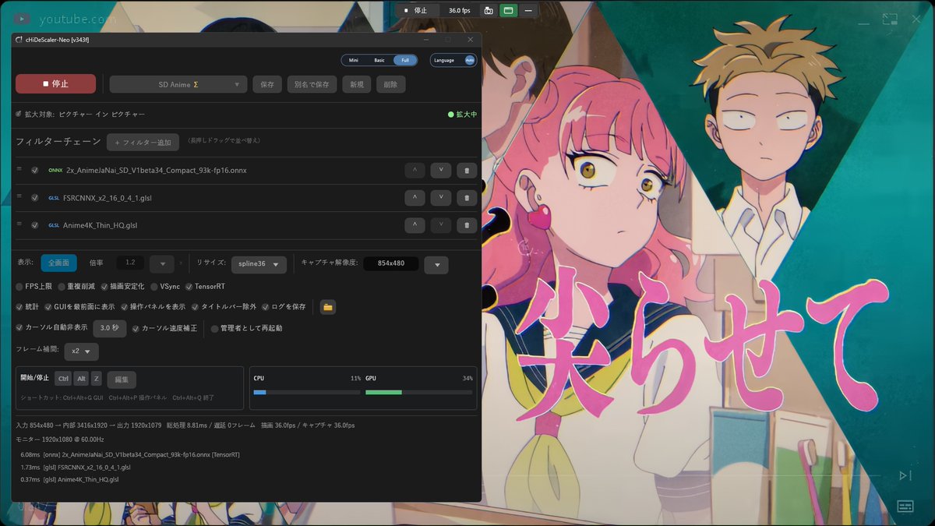
Task: Open the キャプチャ解像度 dropdown arrow
Action: [x=436, y=264]
